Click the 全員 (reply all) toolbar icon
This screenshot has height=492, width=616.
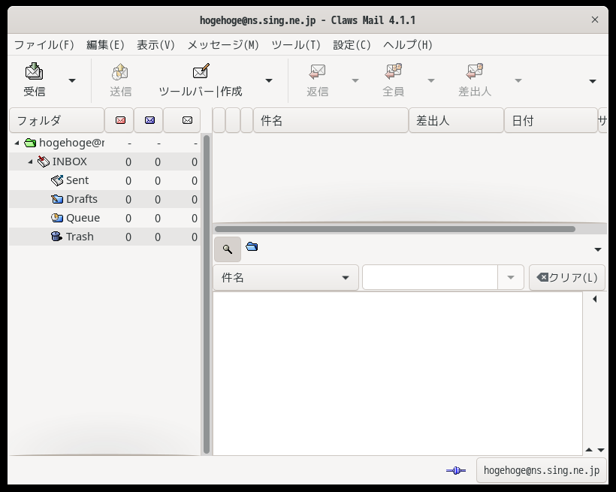(393, 71)
